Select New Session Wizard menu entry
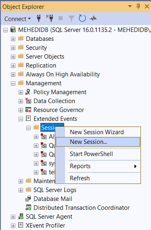The height and width of the screenshot is (230, 151). click(x=98, y=132)
